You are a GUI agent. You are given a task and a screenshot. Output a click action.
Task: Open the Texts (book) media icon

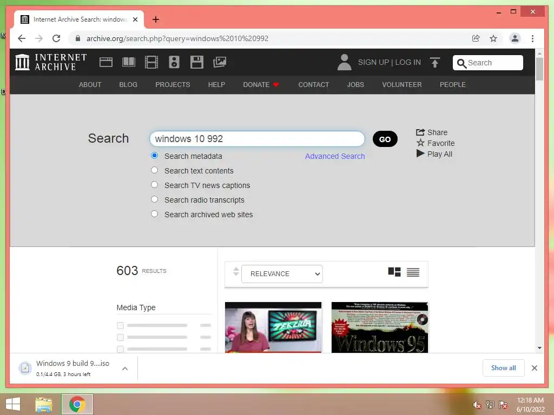tap(129, 62)
